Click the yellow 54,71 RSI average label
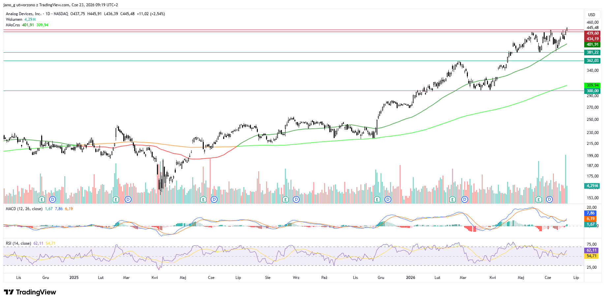The image size is (605, 302). pyautogui.click(x=591, y=256)
